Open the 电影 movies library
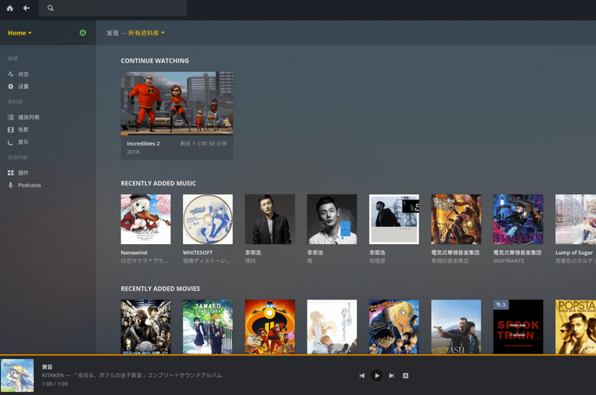 pyautogui.click(x=23, y=130)
